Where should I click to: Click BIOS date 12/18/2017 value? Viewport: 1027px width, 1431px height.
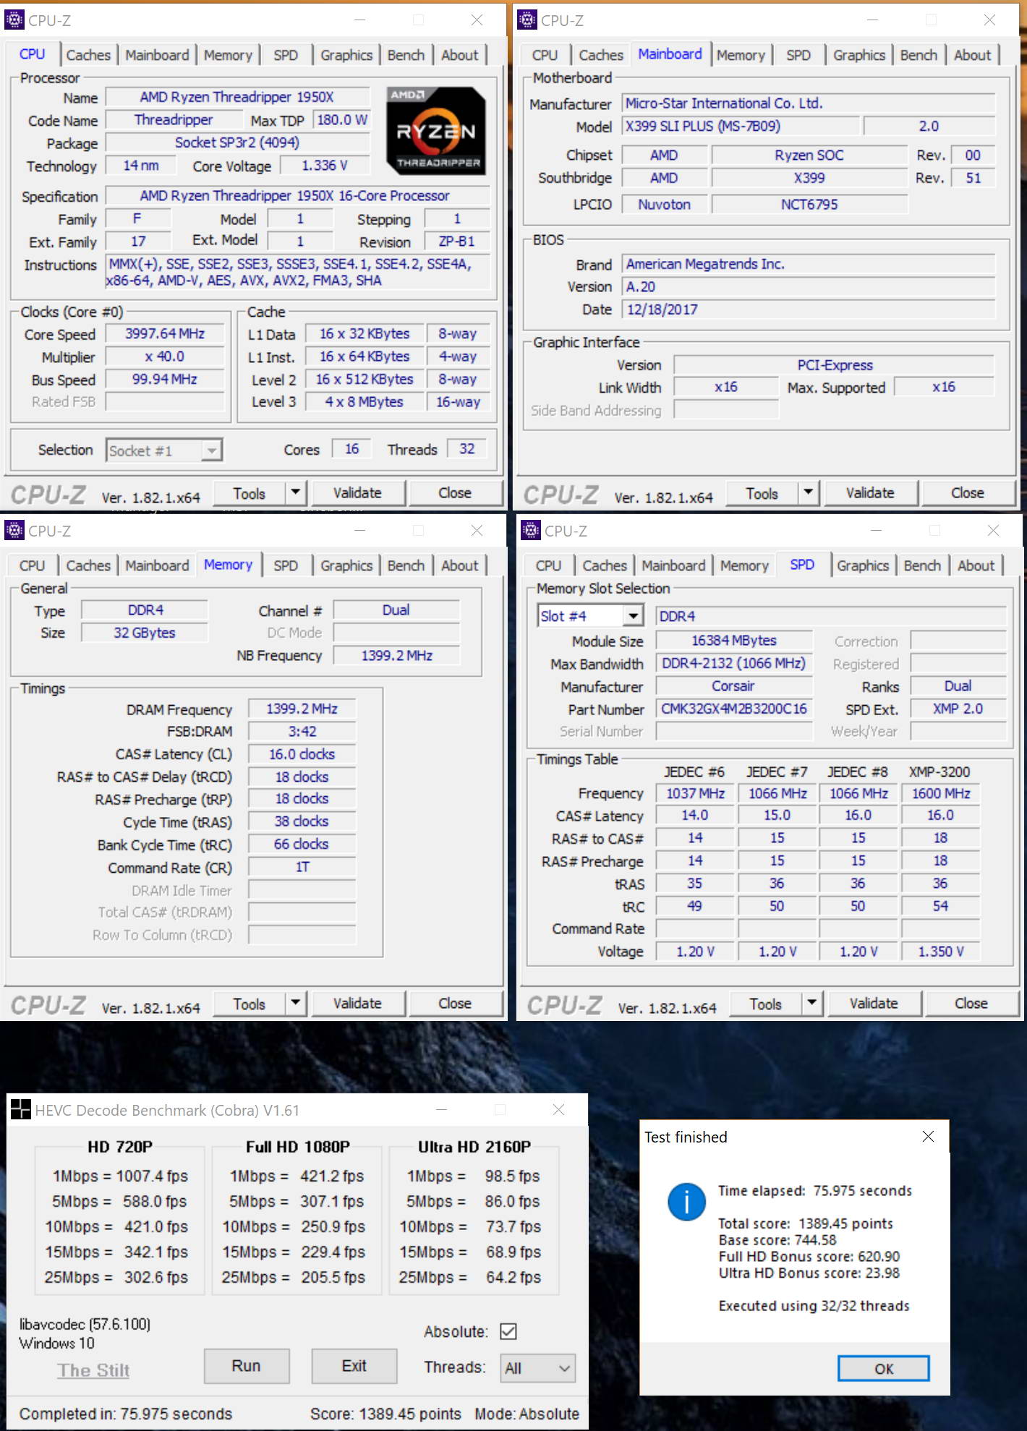coord(809,309)
